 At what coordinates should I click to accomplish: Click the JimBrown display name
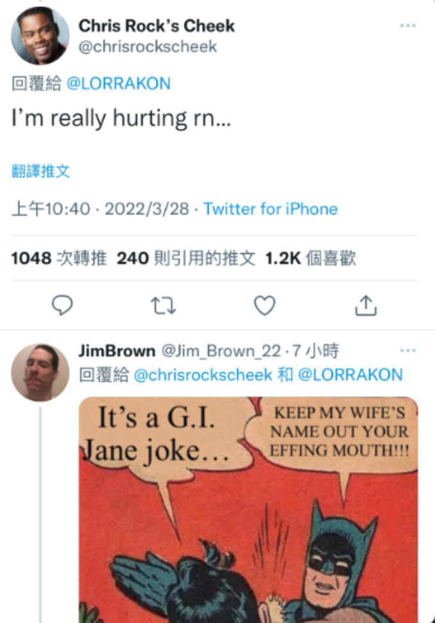coord(117,351)
